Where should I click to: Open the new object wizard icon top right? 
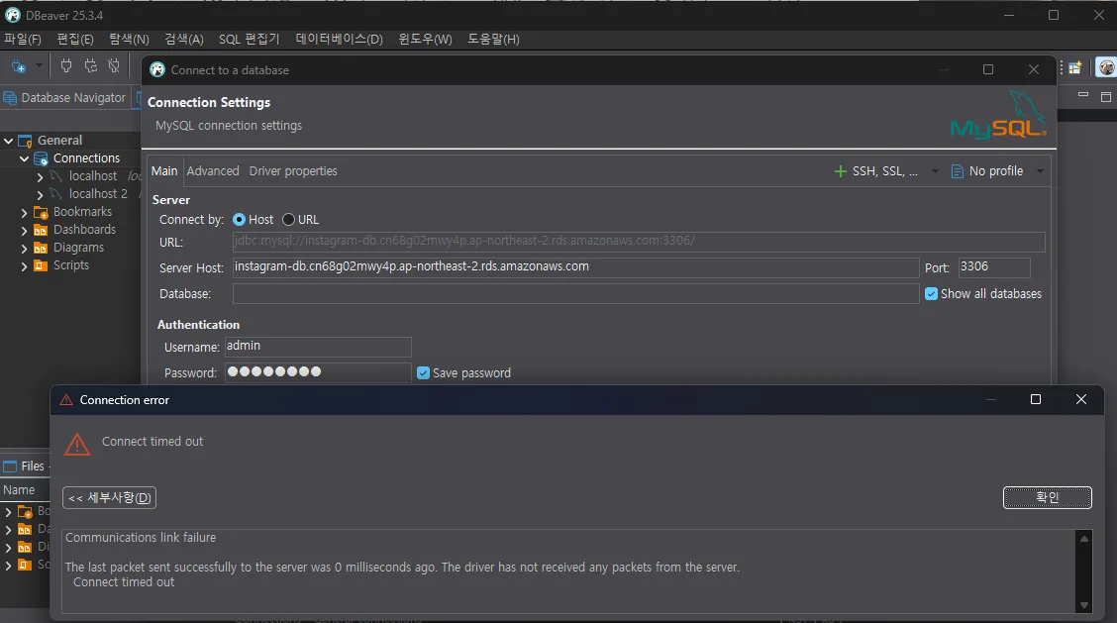1074,66
